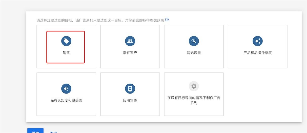Viewport: 307px width, 133px height.
Task: Select the sparkle stars icon for 产品和品牌钟意度
Action: click(x=258, y=41)
